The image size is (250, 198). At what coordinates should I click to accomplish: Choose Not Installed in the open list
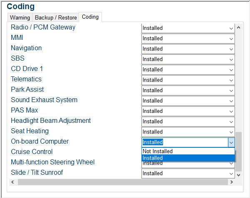click(188, 152)
